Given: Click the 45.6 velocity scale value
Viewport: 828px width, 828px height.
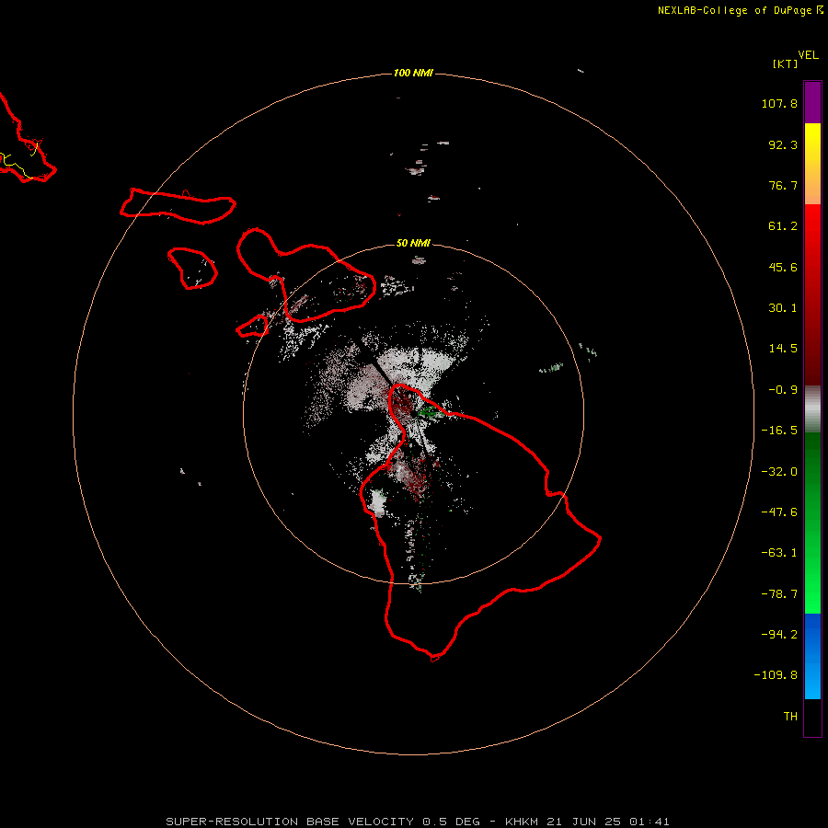Looking at the screenshot, I should click(x=783, y=267).
